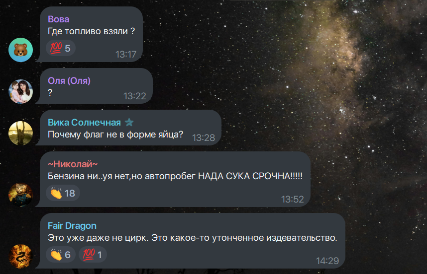The image size is (427, 274).
Task: Select message text 'Где топливо взяли ?'
Action: click(x=91, y=31)
